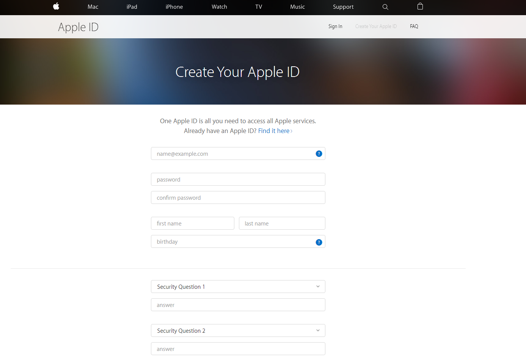Open the search magnifier icon
This screenshot has height=357, width=526.
(385, 7)
